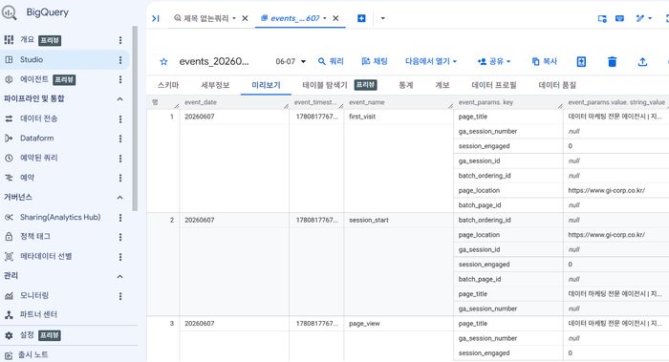This screenshot has height=362, width=669.
Task: Toggle the explorer panel collapse icon
Action: coord(156,18)
